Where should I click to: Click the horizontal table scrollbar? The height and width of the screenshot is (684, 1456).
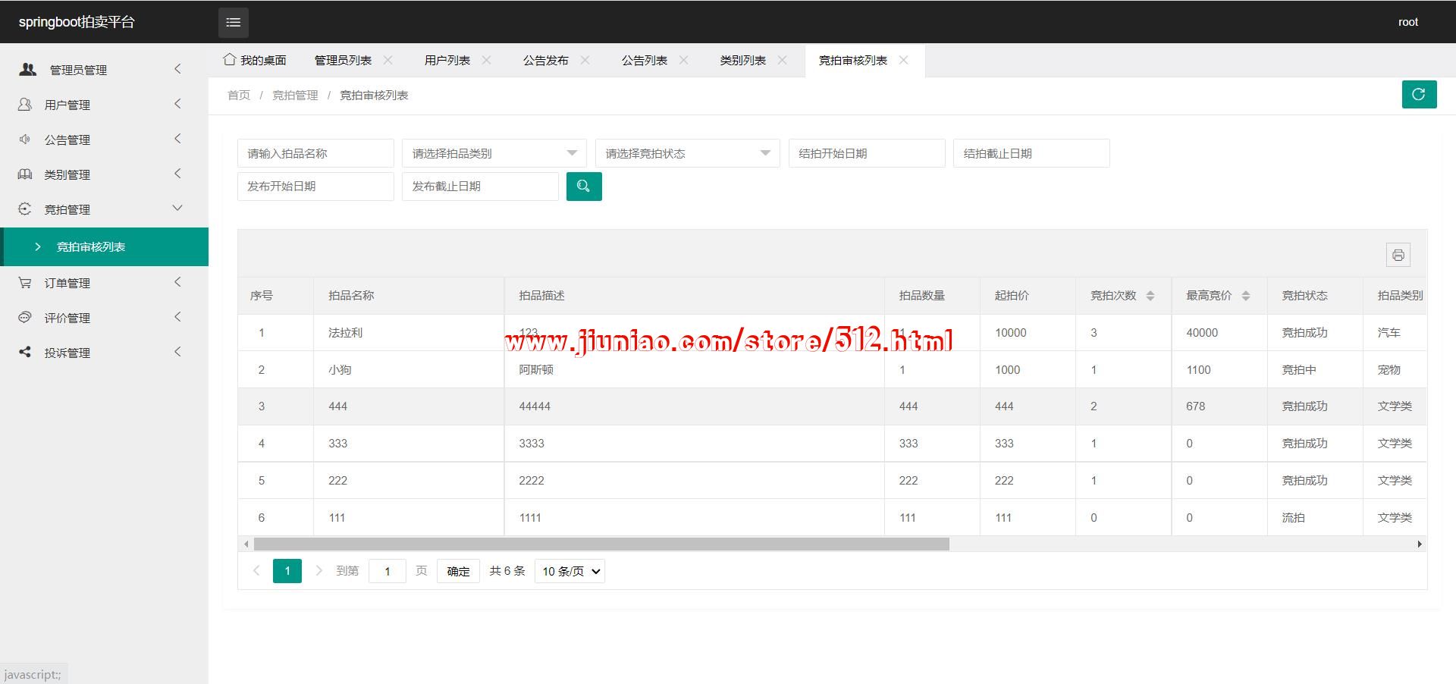601,544
